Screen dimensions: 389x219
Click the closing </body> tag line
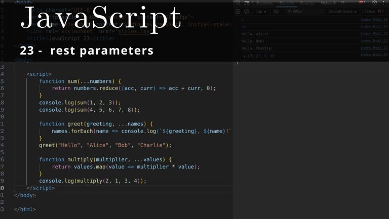25,195
